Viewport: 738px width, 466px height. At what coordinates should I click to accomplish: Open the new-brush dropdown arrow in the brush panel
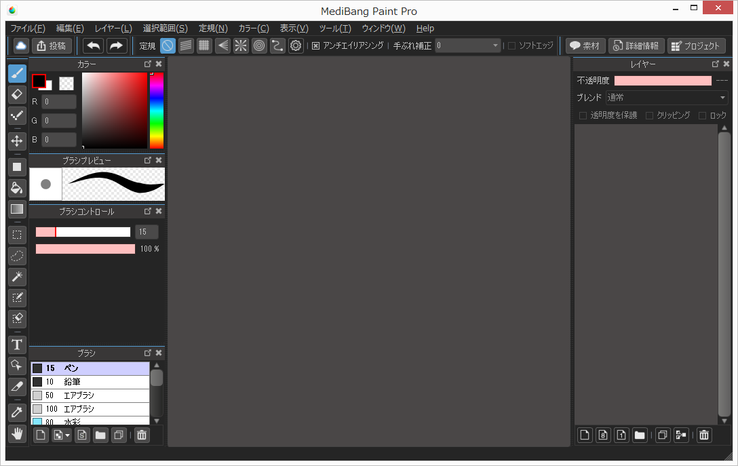67,435
